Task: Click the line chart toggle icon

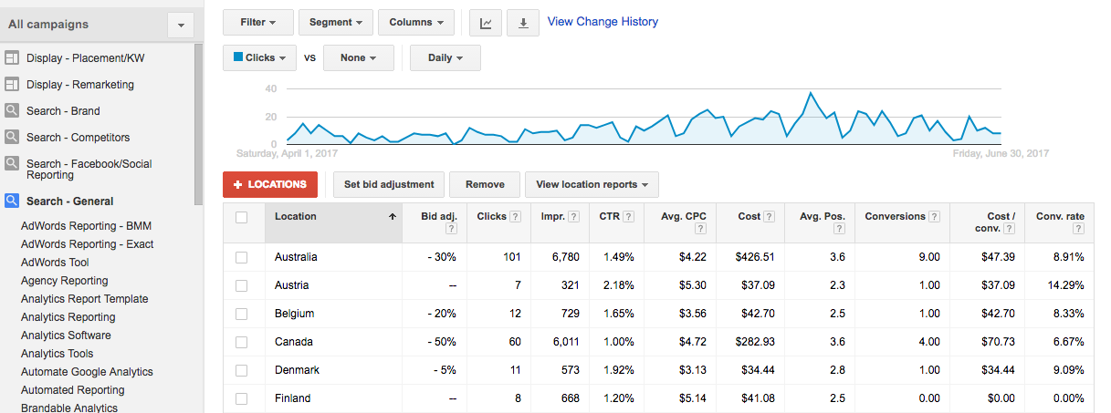Action: (486, 23)
